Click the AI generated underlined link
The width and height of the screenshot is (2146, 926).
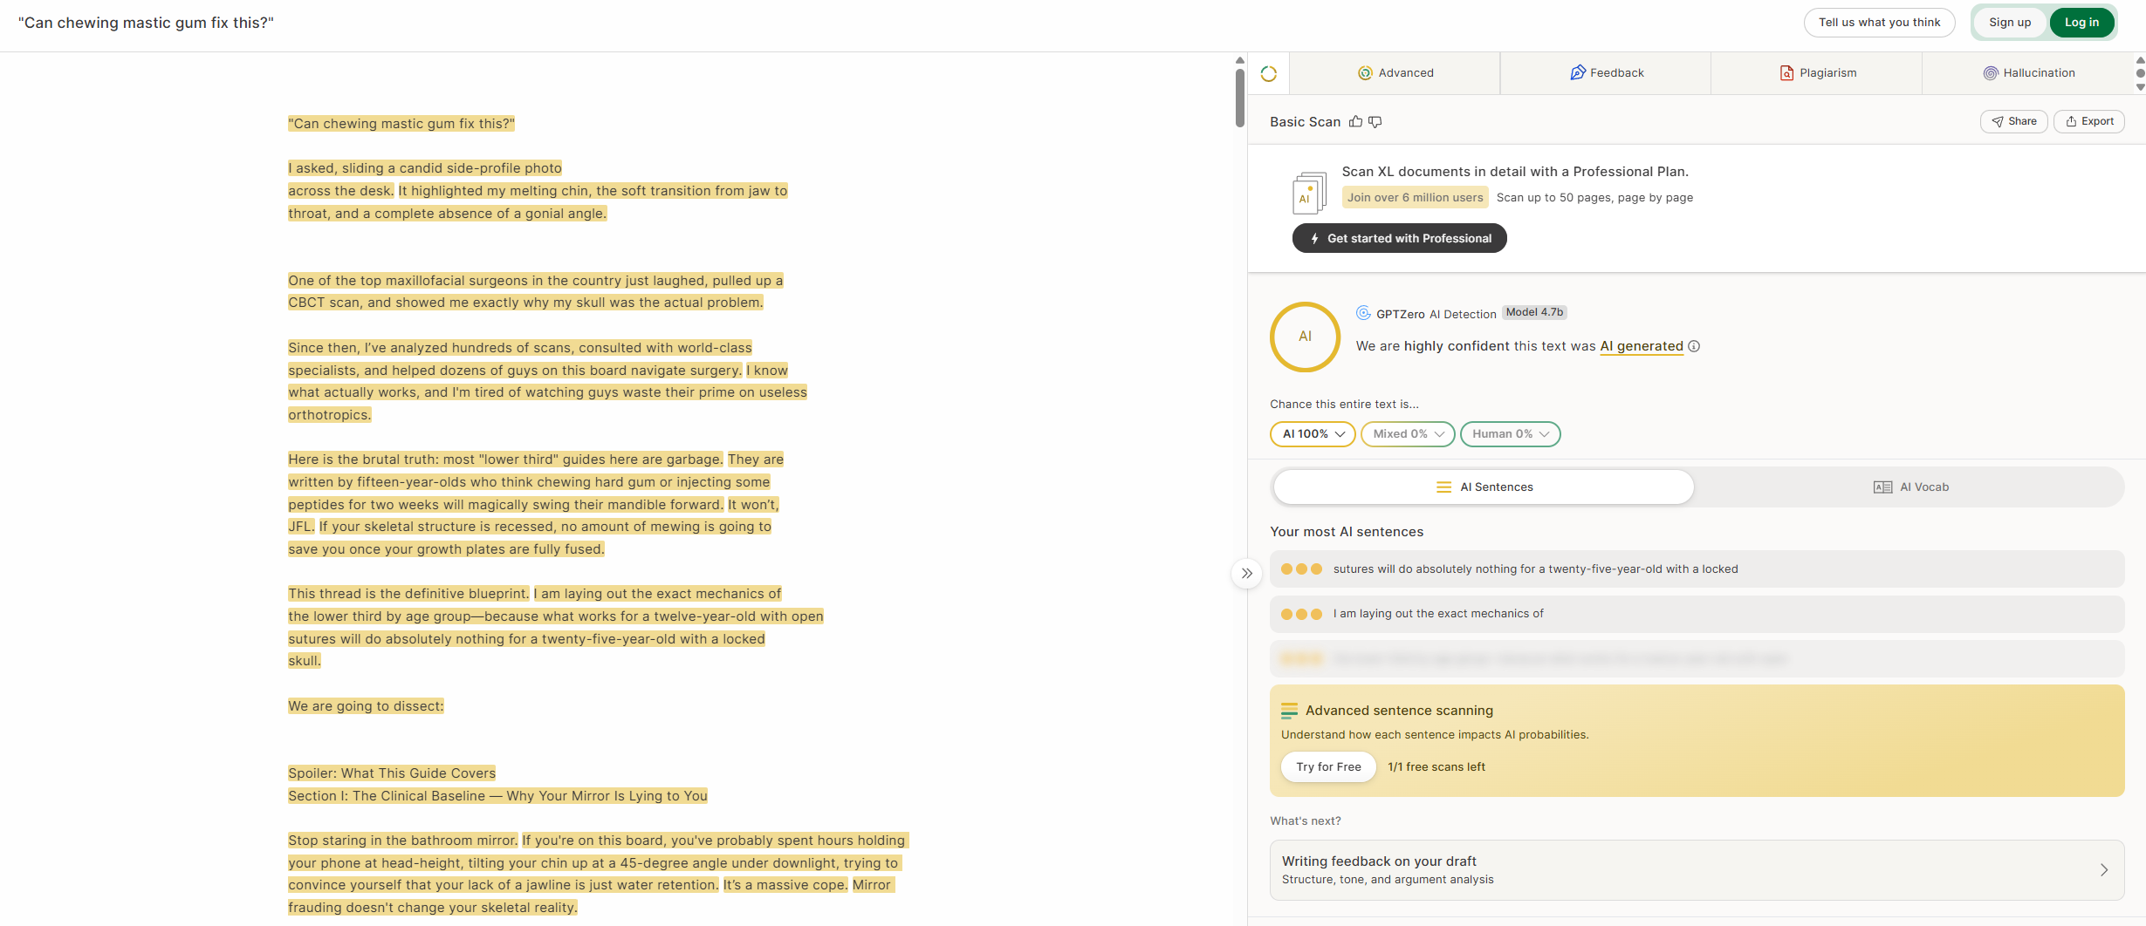1641,346
